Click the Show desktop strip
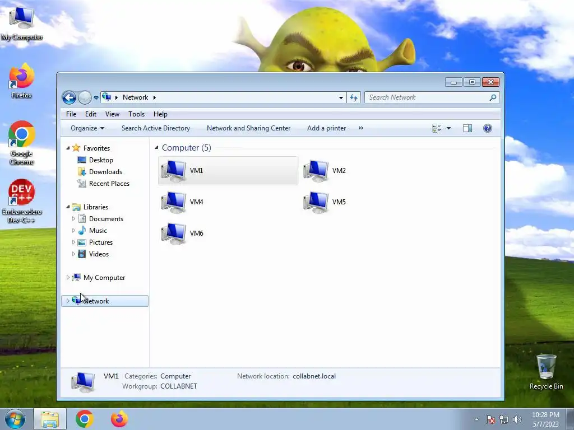The image size is (574, 430). [x=570, y=419]
